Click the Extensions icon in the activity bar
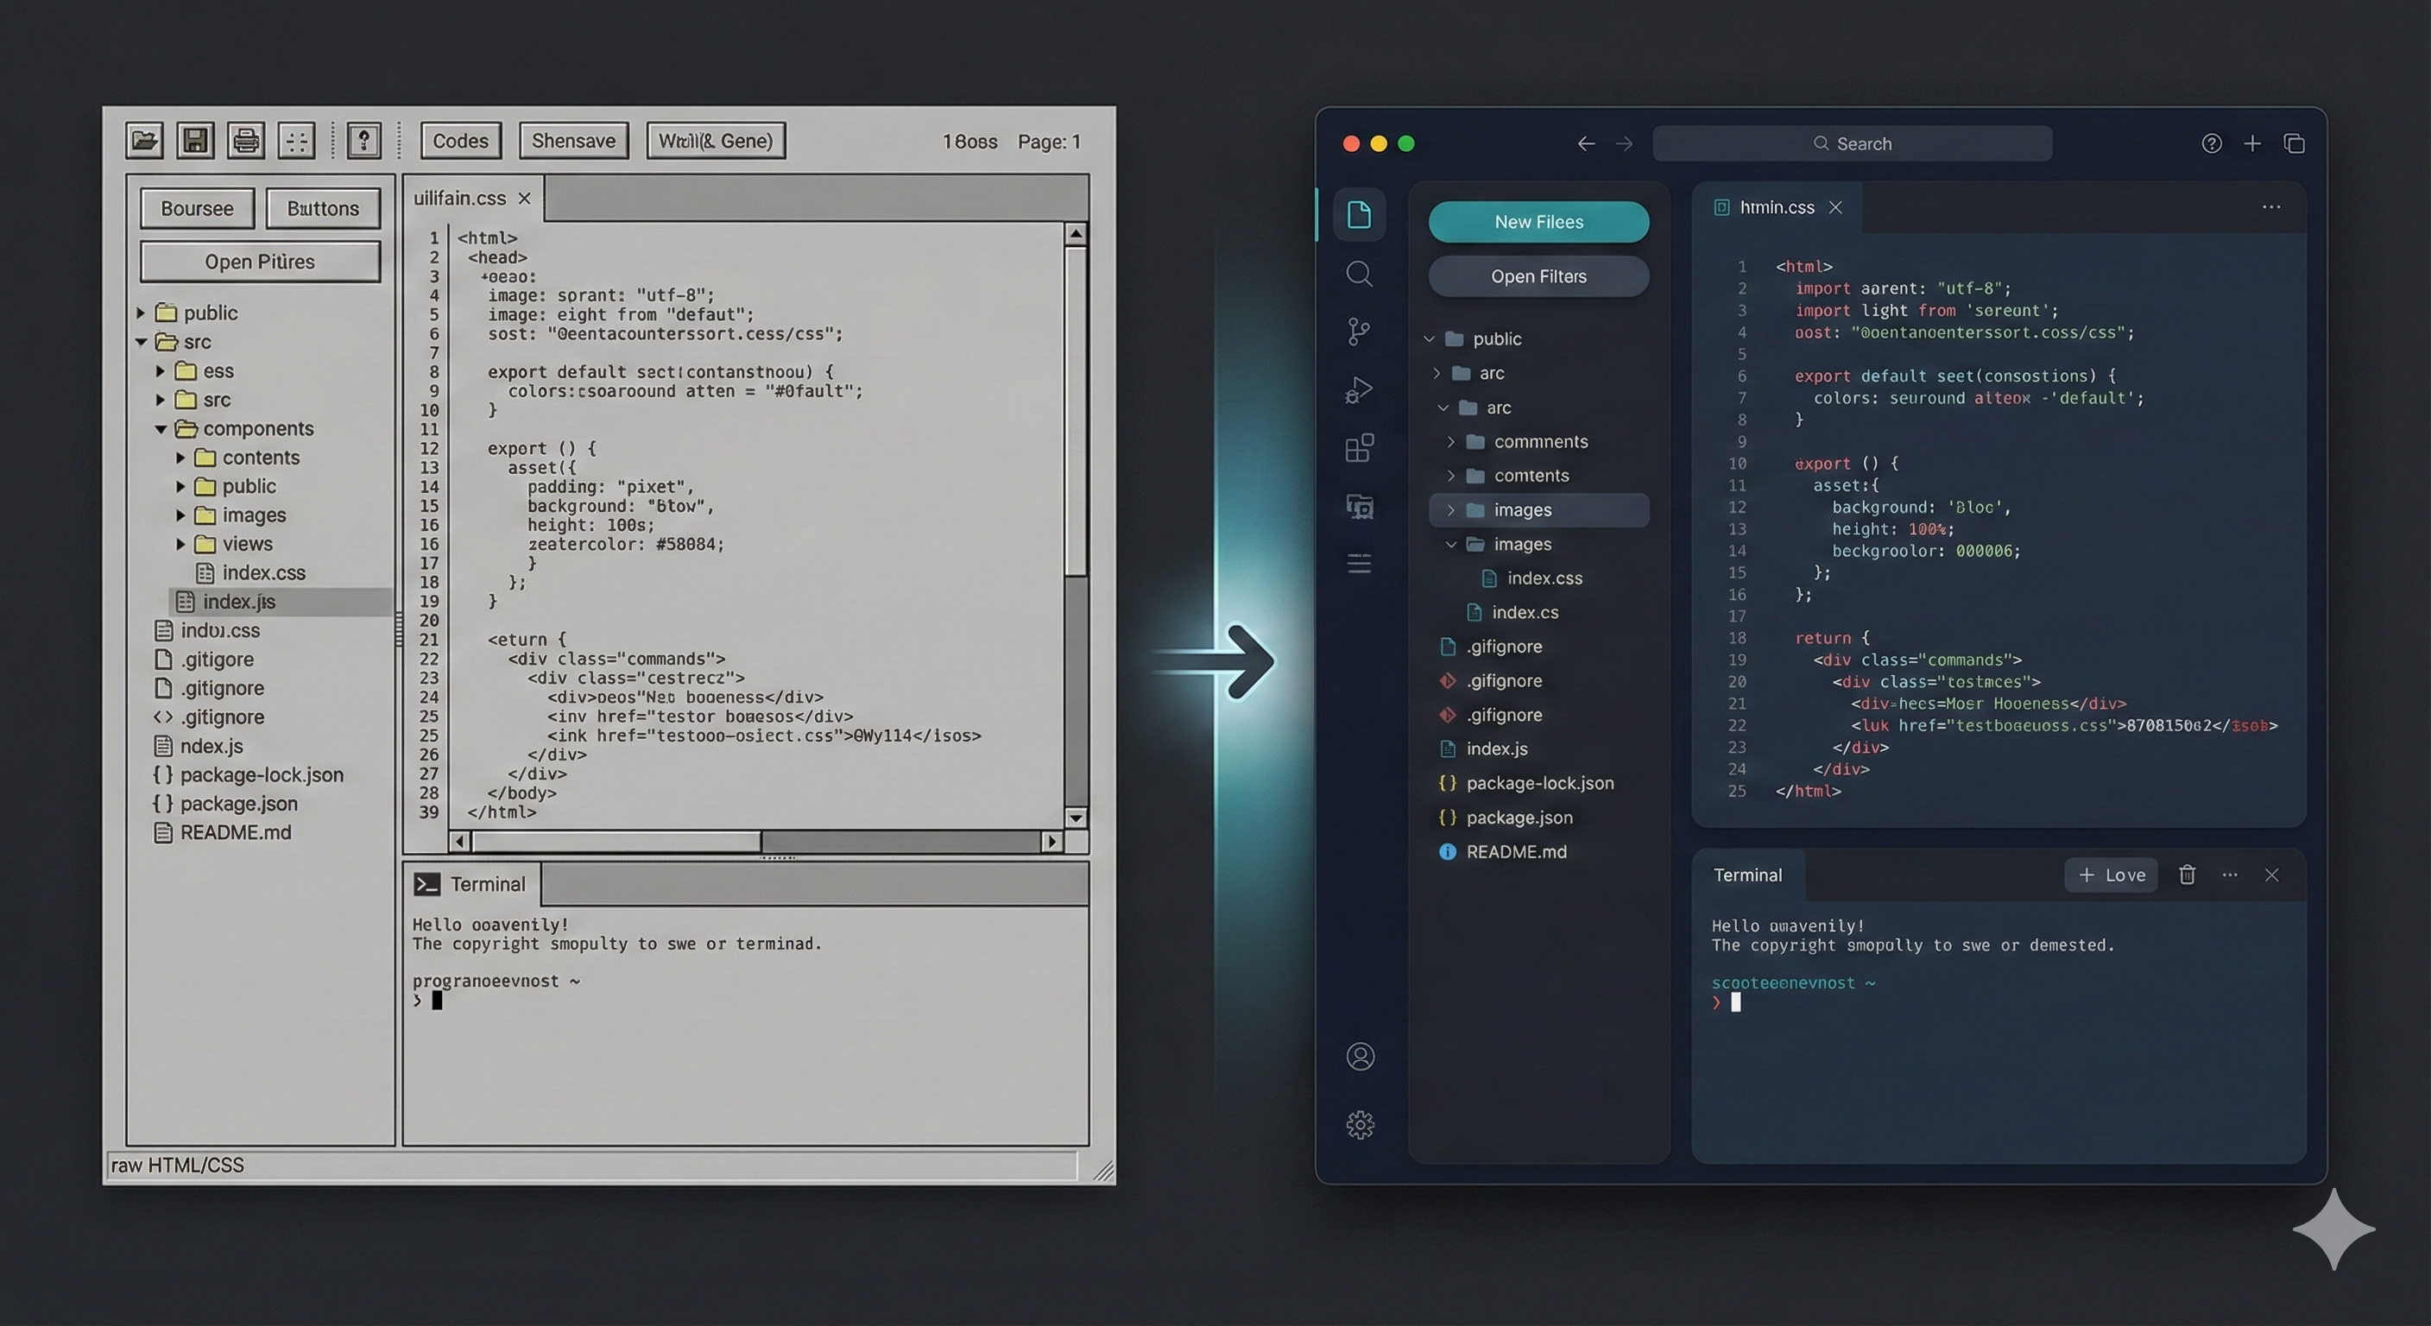 [1360, 448]
